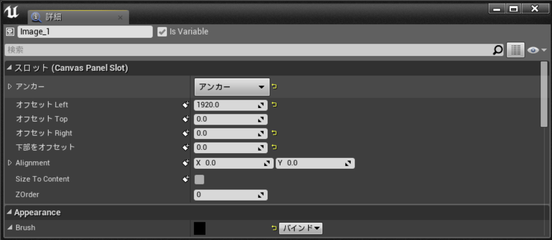Click the オフセット Top label
The height and width of the screenshot is (240, 552).
[x=42, y=119]
